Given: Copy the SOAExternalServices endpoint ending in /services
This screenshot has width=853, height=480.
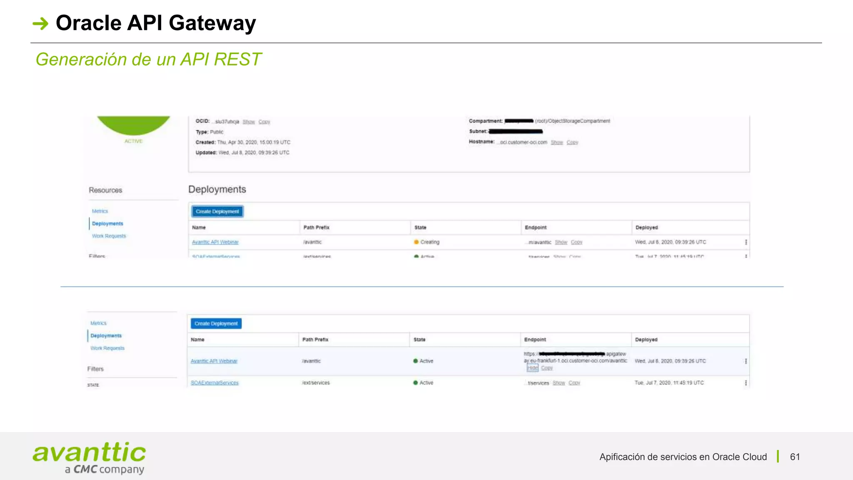Looking at the screenshot, I should [x=574, y=383].
